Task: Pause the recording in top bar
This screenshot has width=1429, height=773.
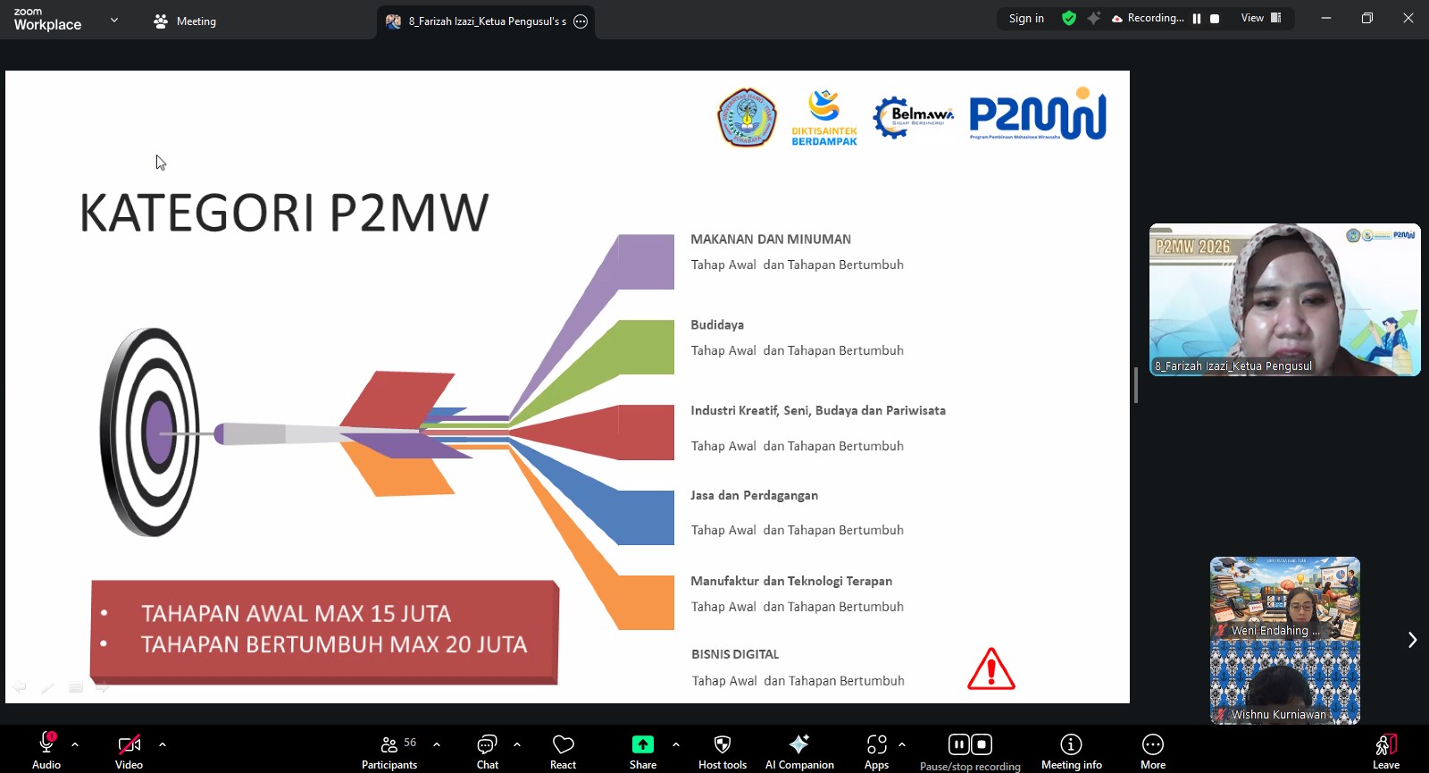Action: (x=1197, y=19)
